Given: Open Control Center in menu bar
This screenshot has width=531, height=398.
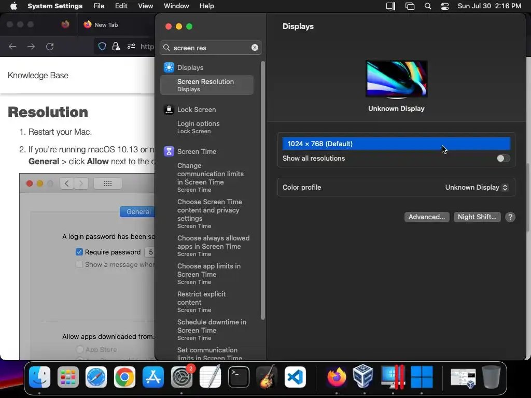Looking at the screenshot, I should (x=444, y=6).
